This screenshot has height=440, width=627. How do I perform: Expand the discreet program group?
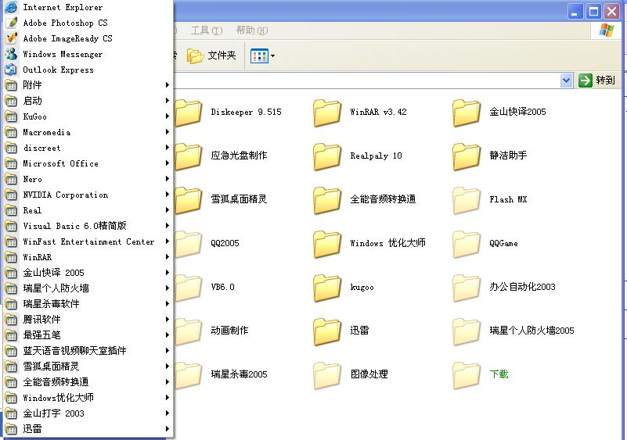pyautogui.click(x=88, y=148)
